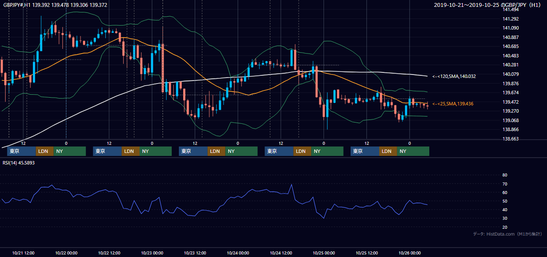
Task: Select the NY session block for 10/22
Action: pos(156,151)
